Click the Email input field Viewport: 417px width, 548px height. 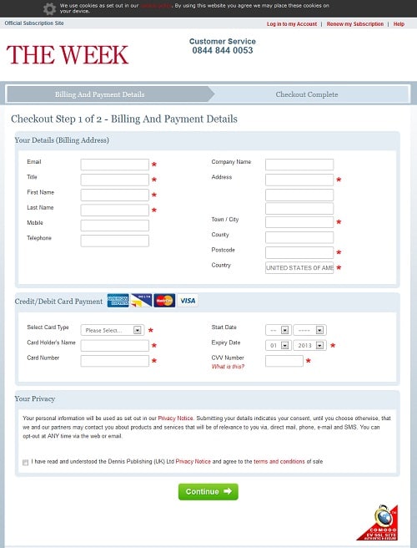coord(115,165)
